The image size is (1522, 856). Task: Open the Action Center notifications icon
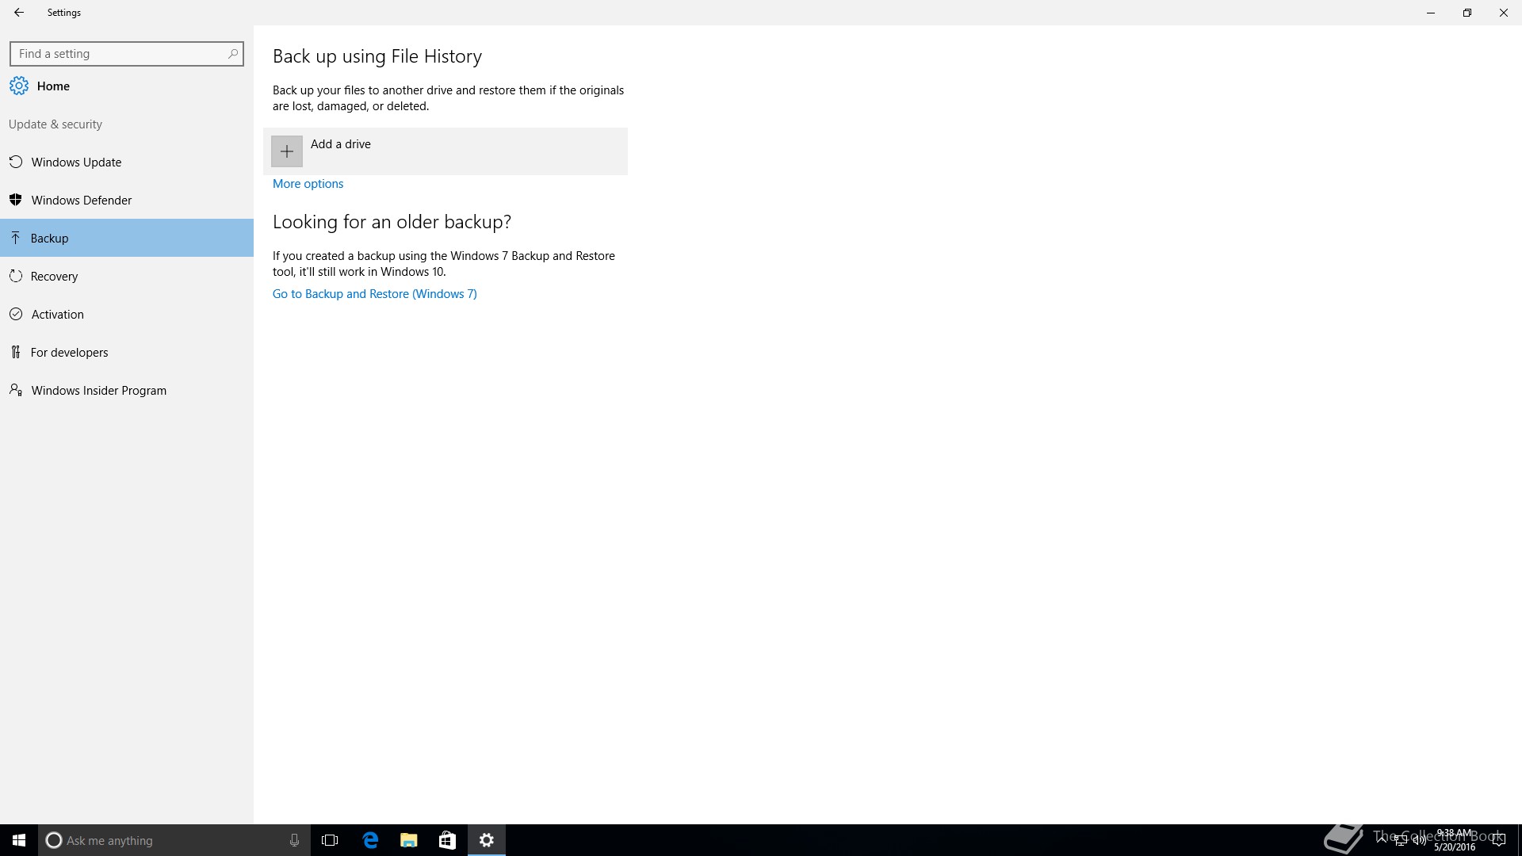pyautogui.click(x=1498, y=840)
